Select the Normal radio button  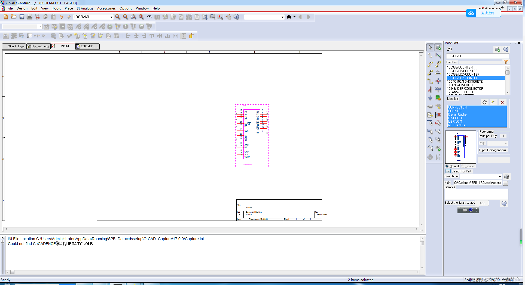pyautogui.click(x=447, y=166)
